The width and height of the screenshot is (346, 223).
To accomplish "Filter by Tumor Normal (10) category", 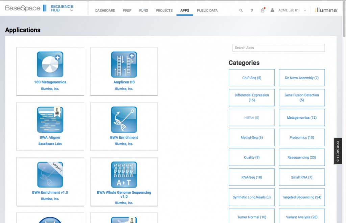I will 252,216.
